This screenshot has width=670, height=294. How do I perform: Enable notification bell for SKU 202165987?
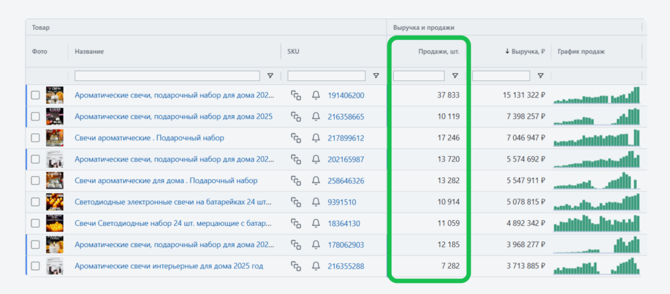tap(316, 159)
